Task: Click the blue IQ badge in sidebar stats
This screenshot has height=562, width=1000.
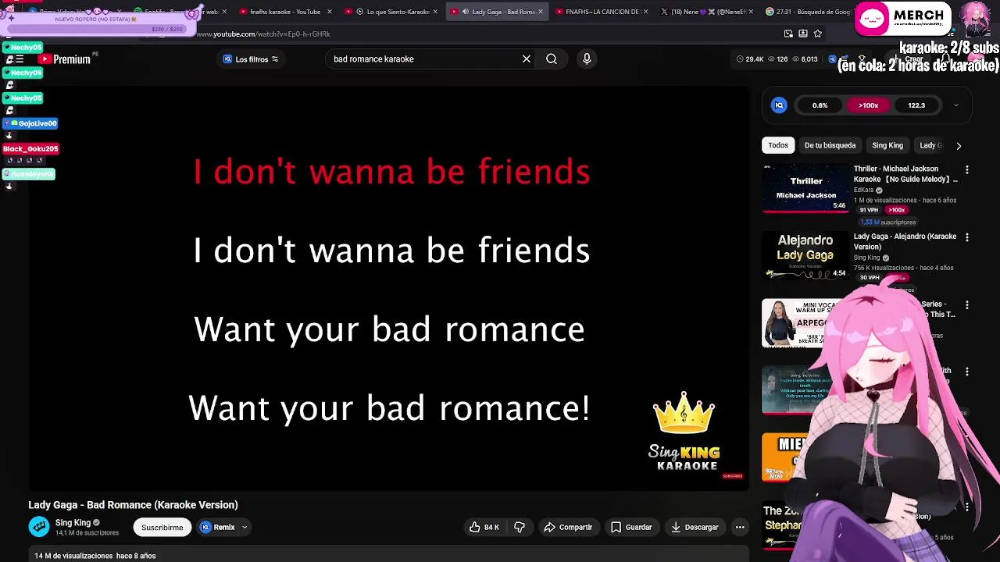Action: [779, 105]
